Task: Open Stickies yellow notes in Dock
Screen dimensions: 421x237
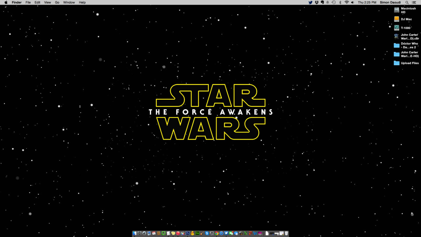Action: pyautogui.click(x=173, y=233)
